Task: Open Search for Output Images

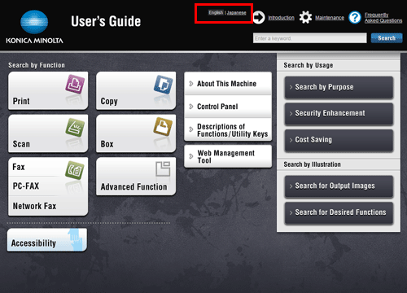Action: (x=339, y=186)
